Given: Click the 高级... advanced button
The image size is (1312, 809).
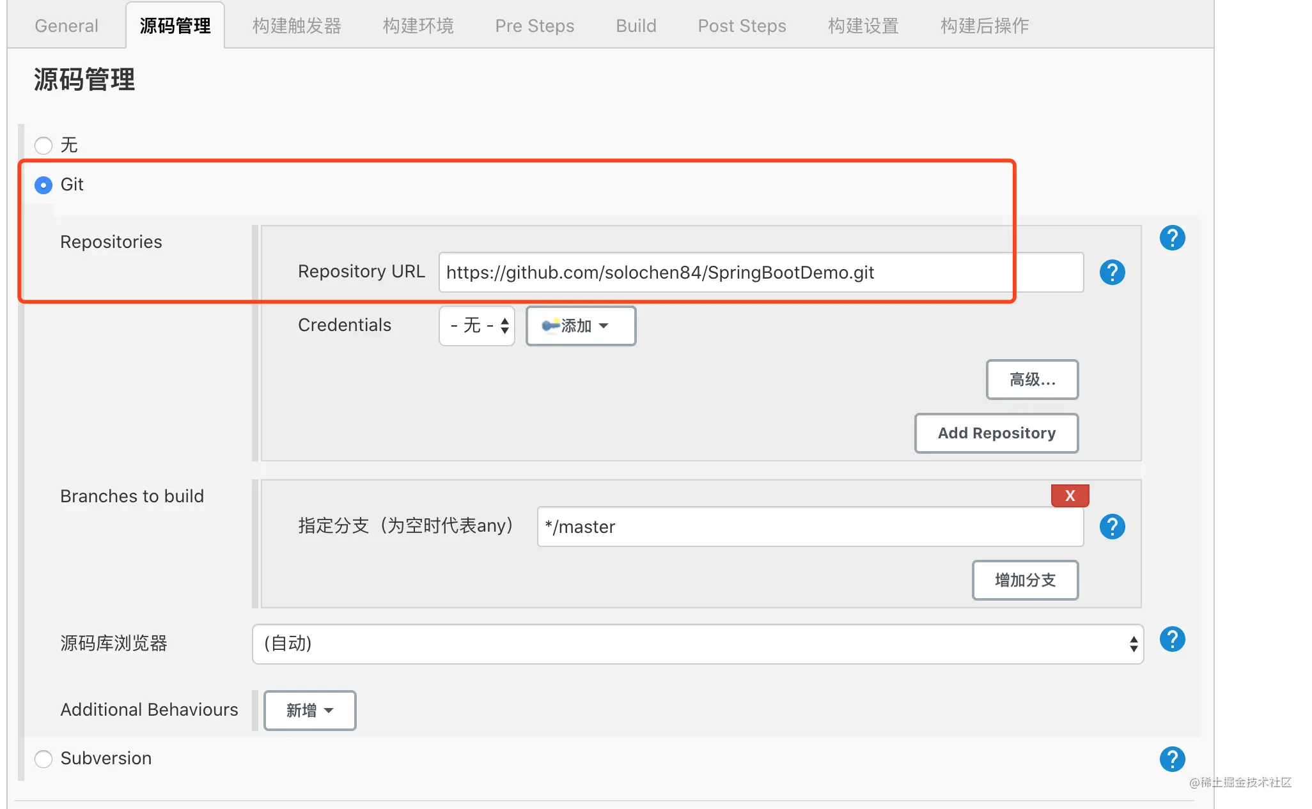Looking at the screenshot, I should click(1032, 380).
